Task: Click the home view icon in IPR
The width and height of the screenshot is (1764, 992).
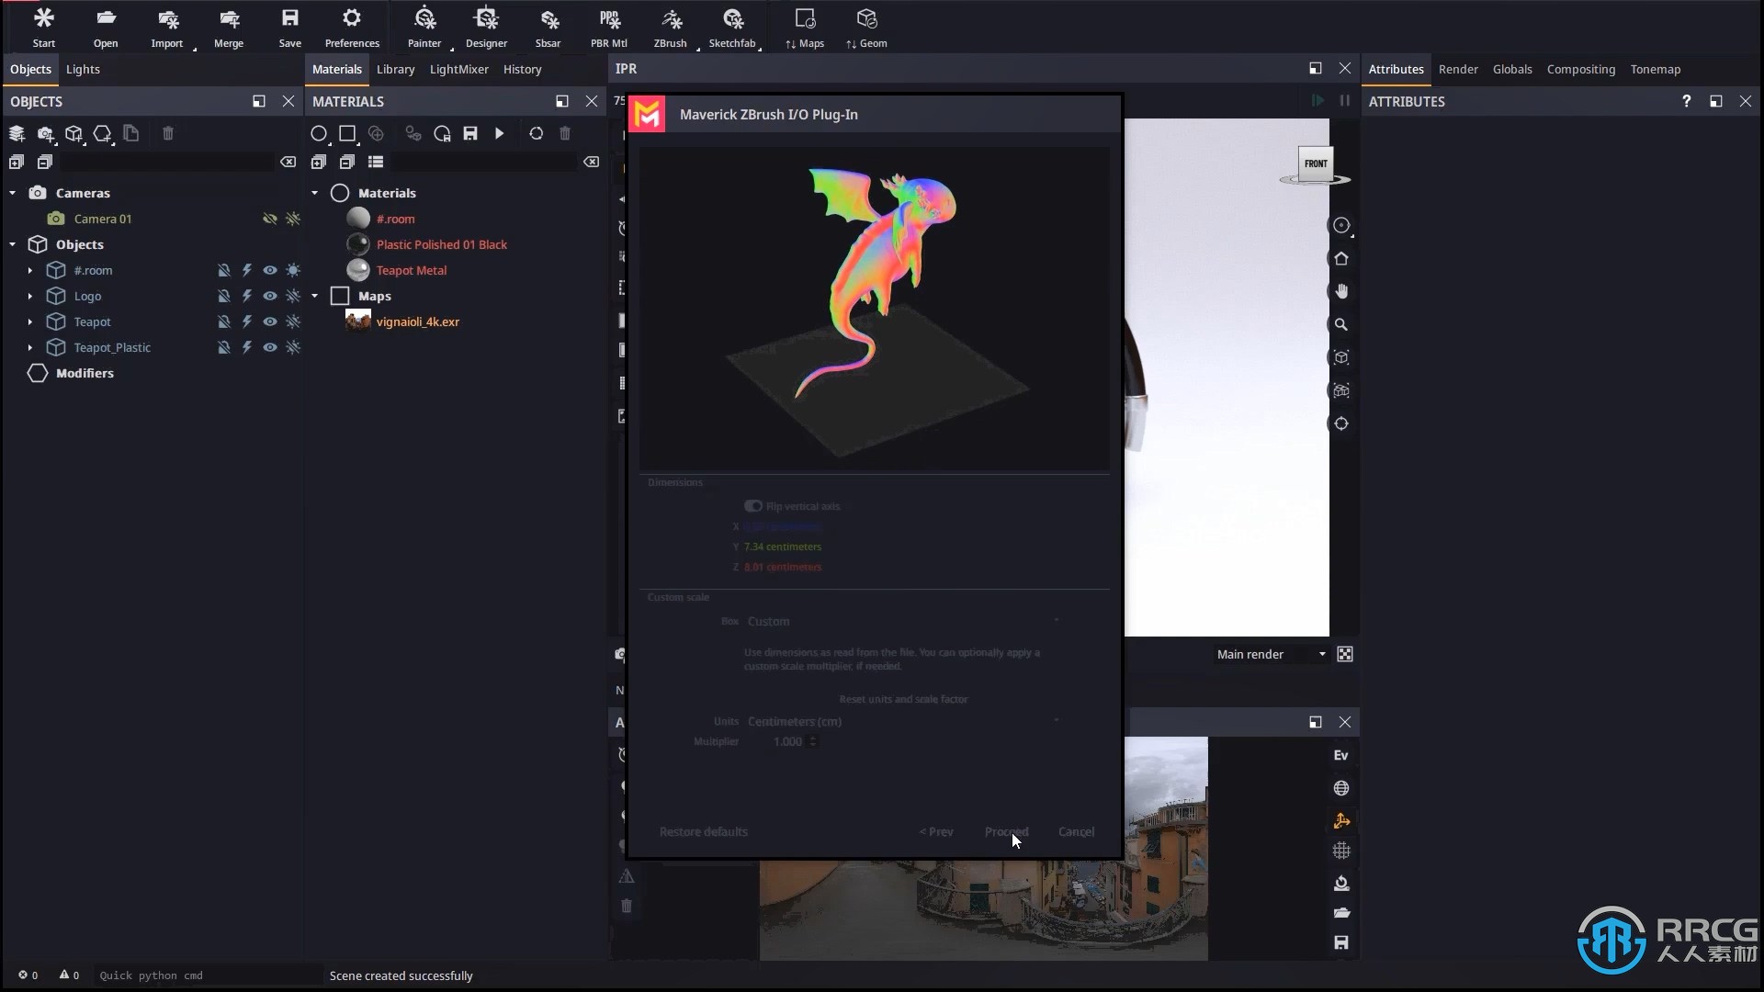Action: [x=1341, y=258]
